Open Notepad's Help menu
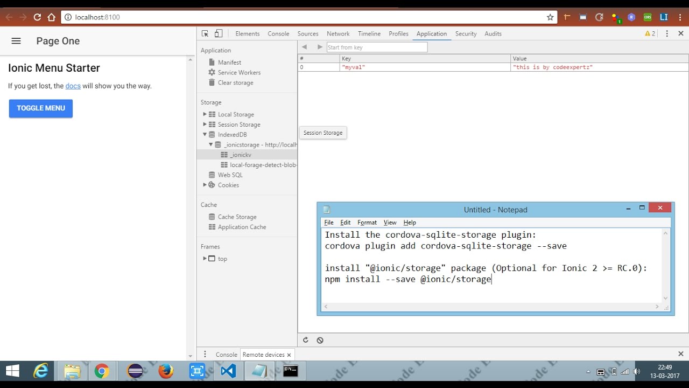Screen dimensions: 689x388 click(410, 223)
